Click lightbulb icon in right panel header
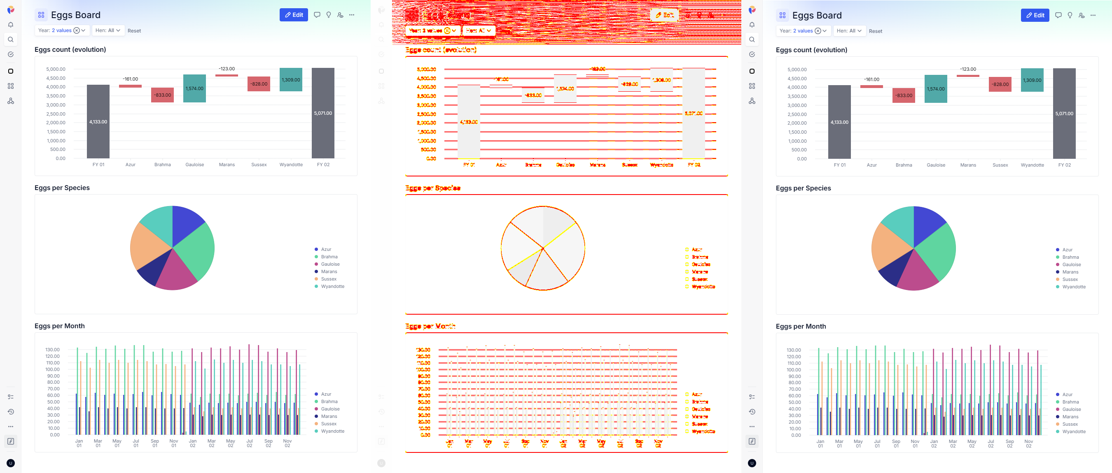Viewport: 1112px width, 473px height. [1070, 15]
